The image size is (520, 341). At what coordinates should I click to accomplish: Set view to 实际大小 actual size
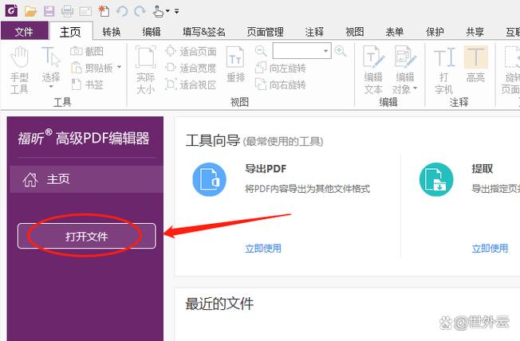(146, 70)
